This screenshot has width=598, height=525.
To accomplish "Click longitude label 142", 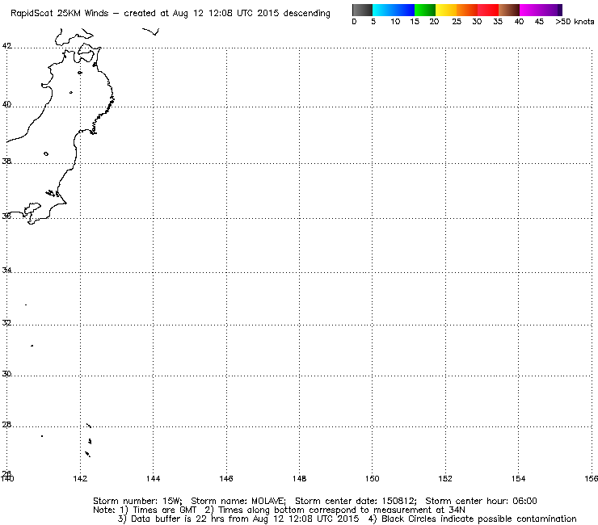I will click(80, 478).
